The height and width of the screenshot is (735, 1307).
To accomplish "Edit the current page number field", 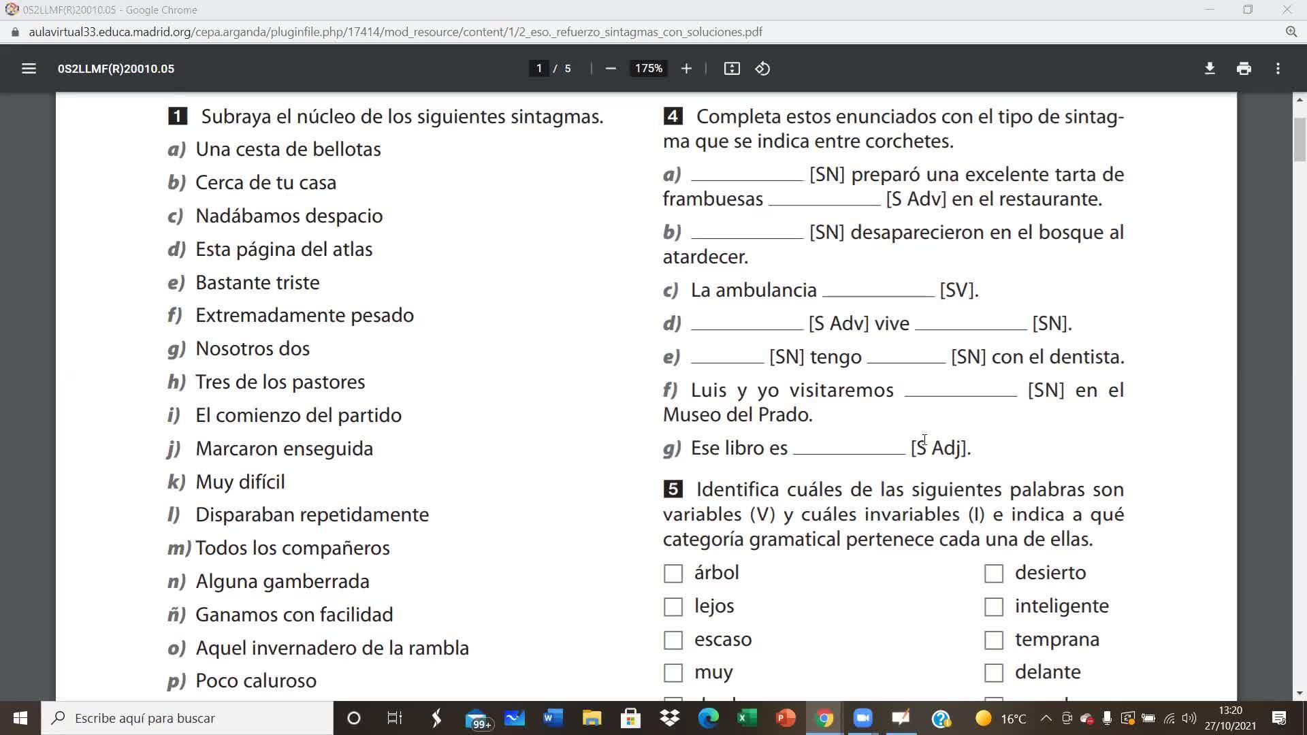I will [539, 69].
